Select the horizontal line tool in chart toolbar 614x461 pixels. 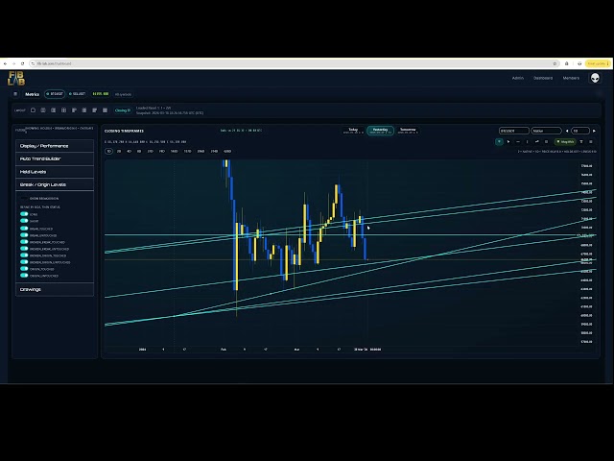pos(518,142)
